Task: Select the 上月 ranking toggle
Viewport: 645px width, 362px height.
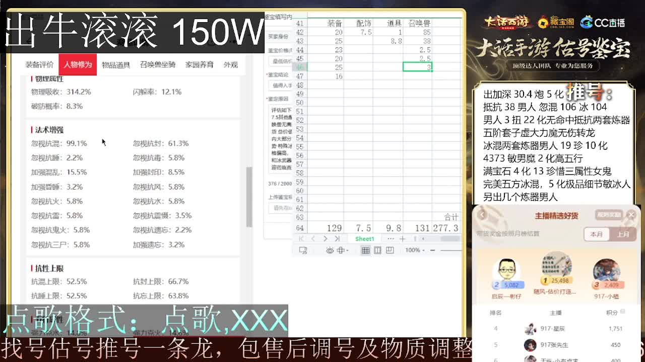Action: 623,234
